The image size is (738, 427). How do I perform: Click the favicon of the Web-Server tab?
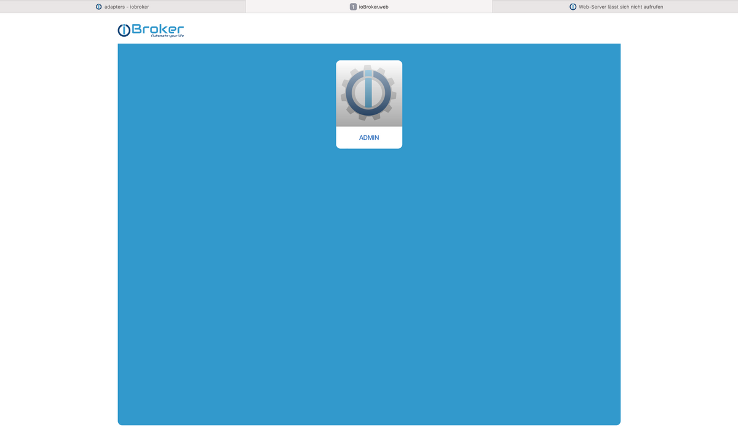pos(573,7)
